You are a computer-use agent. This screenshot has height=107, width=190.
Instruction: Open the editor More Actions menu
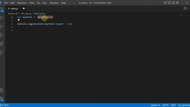[x=189, y=8]
